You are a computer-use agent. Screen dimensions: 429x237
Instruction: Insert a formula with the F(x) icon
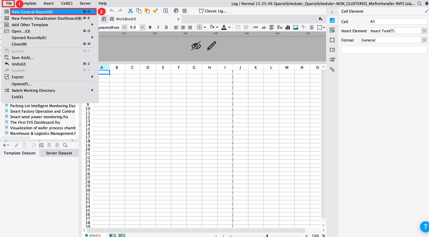tap(280, 27)
